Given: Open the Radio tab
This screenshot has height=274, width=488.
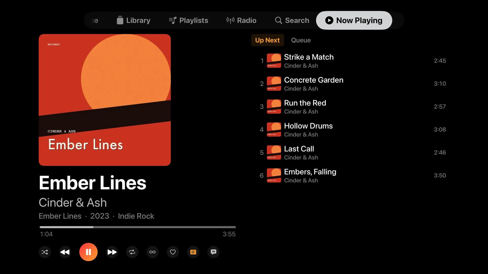Looking at the screenshot, I should click(x=241, y=20).
